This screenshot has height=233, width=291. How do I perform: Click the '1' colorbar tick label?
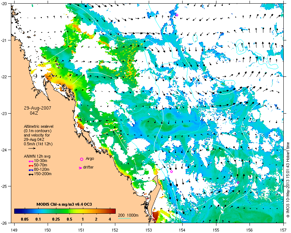(x=83, y=219)
